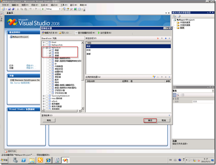This screenshot has height=165, width=216.
Task: Click Cut scissors icon in toolbar
Action: point(18,9)
